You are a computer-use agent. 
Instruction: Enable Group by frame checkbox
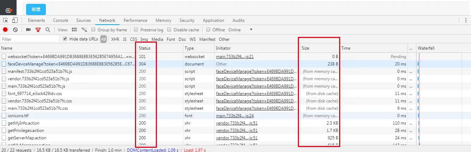click(x=93, y=30)
